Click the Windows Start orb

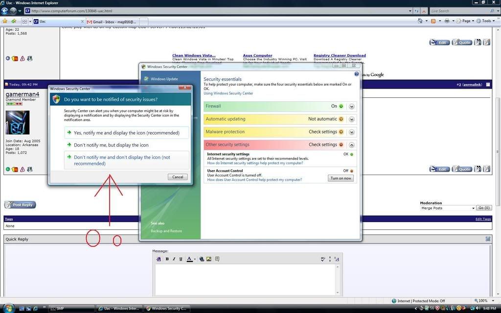pos(8,308)
